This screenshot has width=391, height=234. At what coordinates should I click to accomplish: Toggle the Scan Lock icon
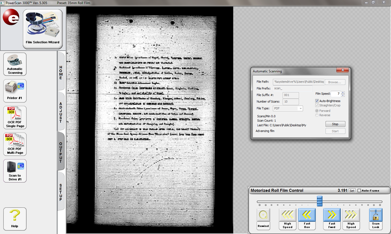point(376,218)
